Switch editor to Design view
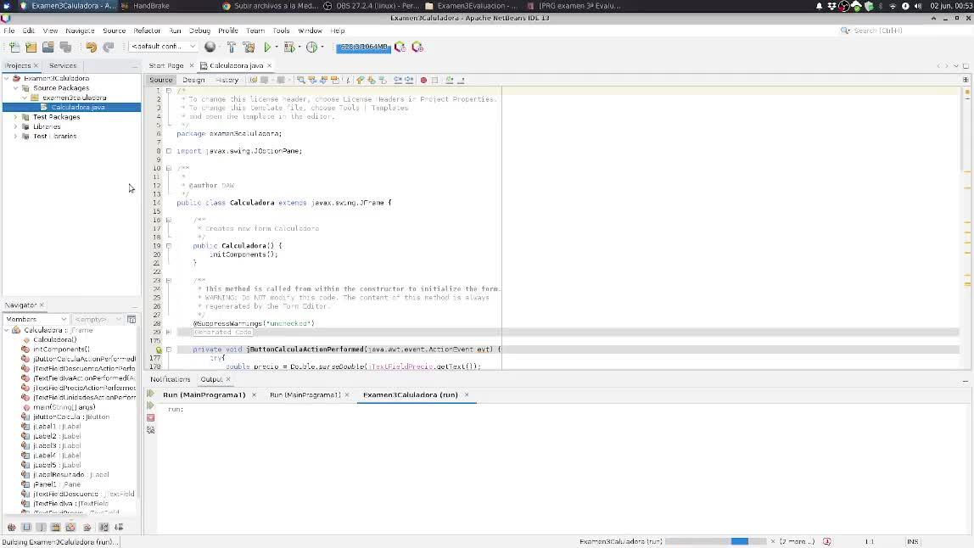This screenshot has height=548, width=974. [193, 80]
